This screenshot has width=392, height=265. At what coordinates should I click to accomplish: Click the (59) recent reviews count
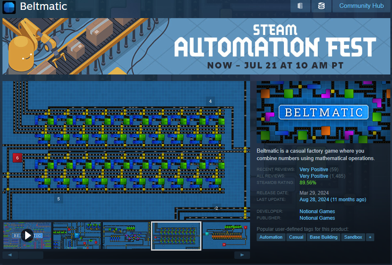click(x=334, y=170)
